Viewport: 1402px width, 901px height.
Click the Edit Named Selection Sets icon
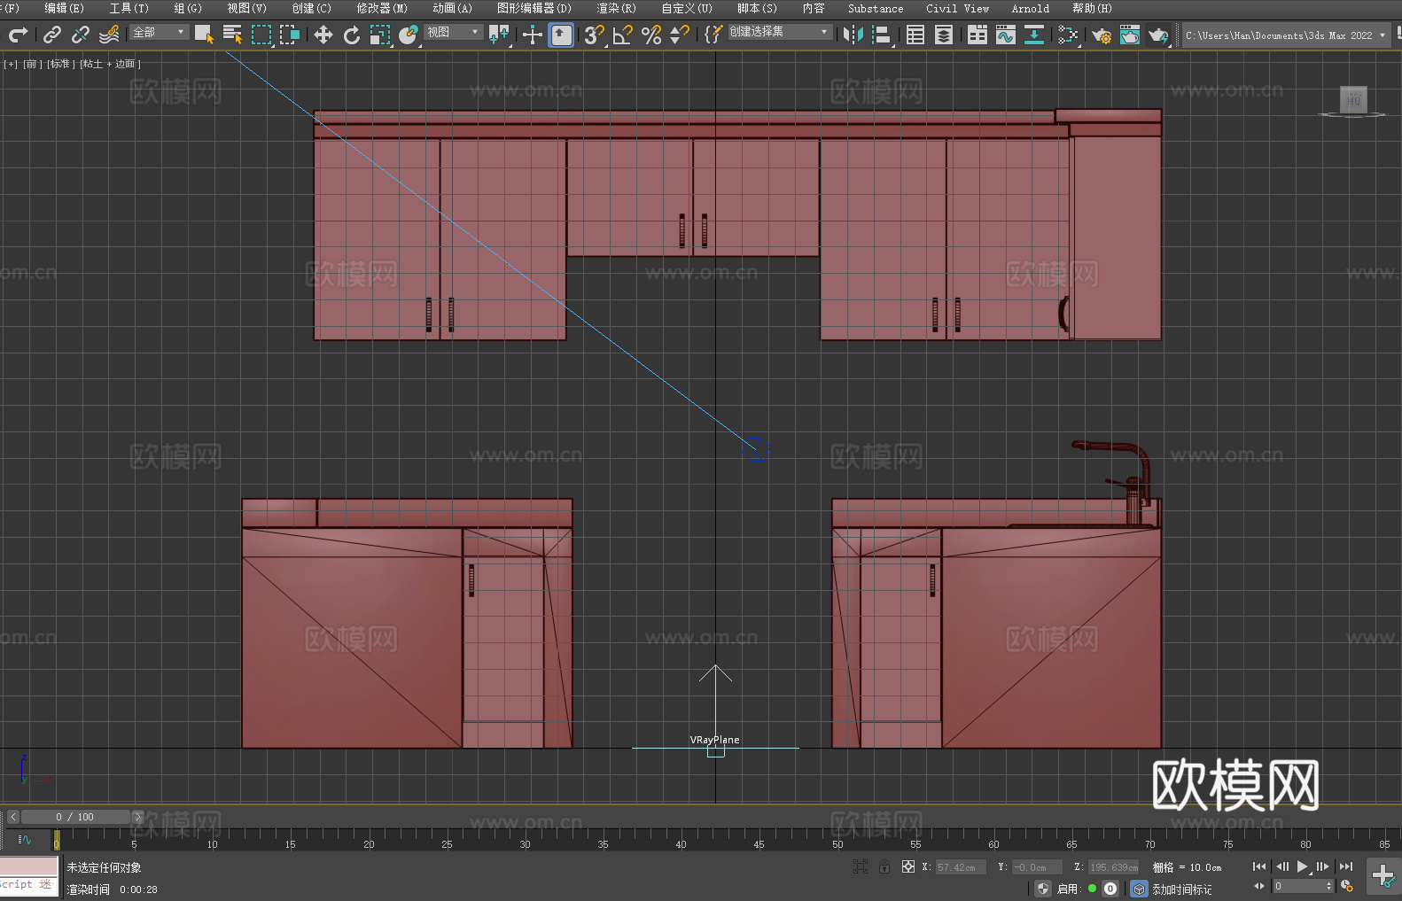click(x=713, y=35)
